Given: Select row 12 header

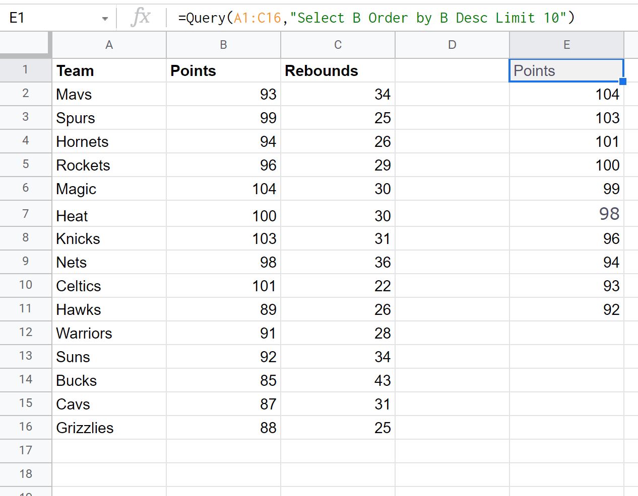Looking at the screenshot, I should coord(25,333).
